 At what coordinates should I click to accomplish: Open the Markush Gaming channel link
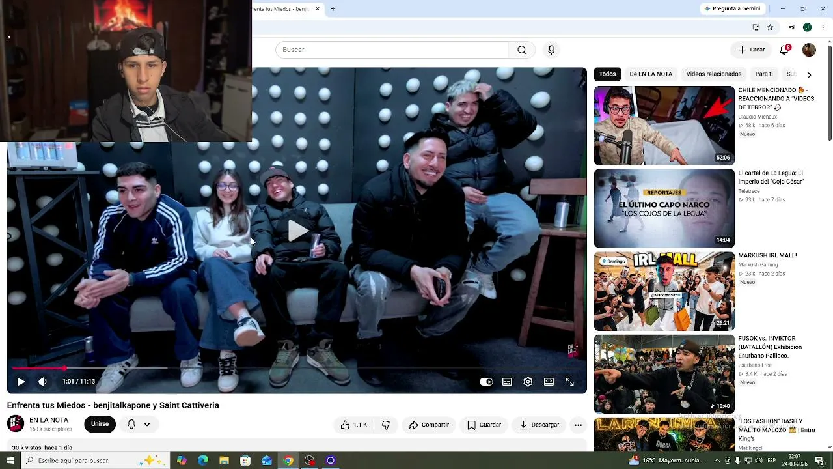(x=758, y=265)
